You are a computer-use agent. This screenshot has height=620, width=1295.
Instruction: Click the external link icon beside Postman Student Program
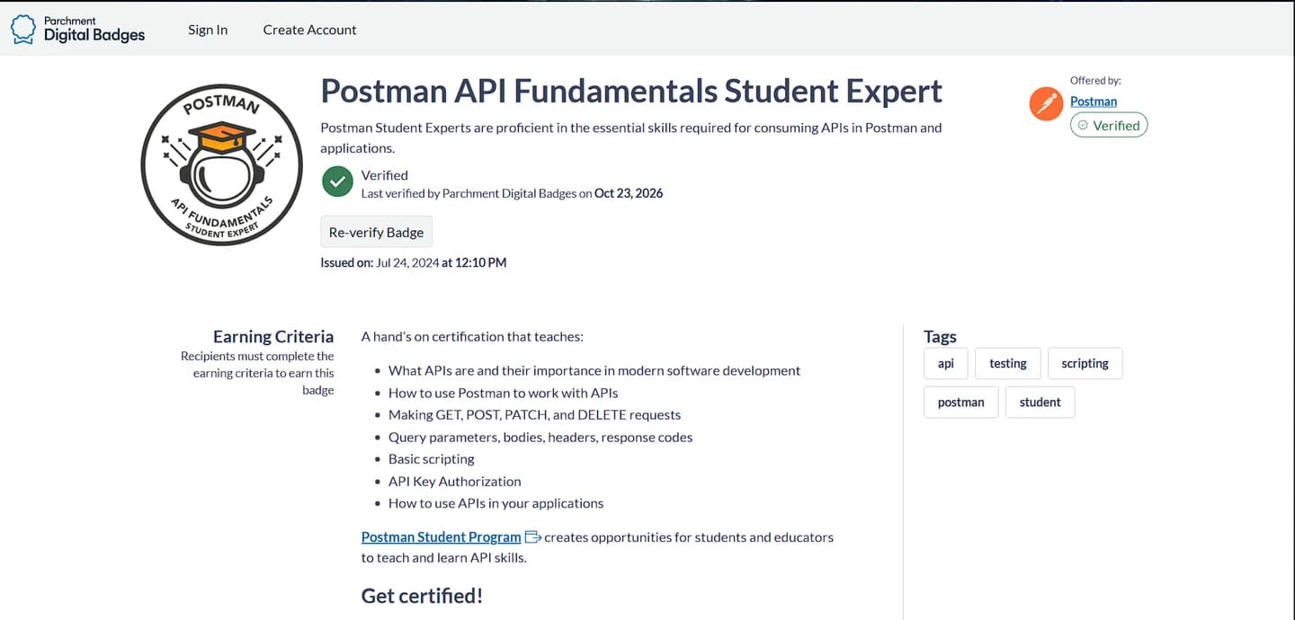coord(532,537)
